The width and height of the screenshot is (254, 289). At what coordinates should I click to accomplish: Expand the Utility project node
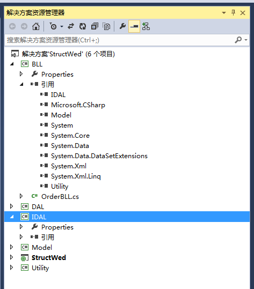[12, 268]
